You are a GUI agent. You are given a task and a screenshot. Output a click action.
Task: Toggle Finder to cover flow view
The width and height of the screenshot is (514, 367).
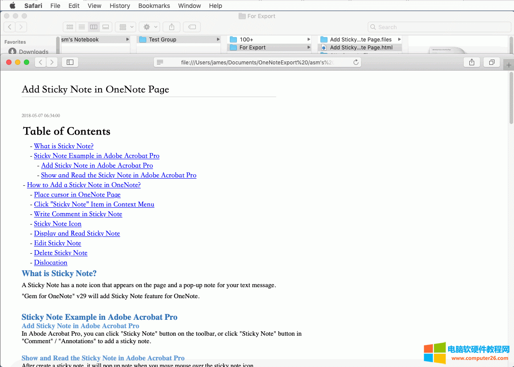pos(105,27)
